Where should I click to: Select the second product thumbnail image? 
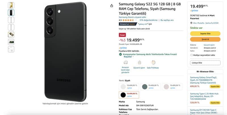click(11, 12)
